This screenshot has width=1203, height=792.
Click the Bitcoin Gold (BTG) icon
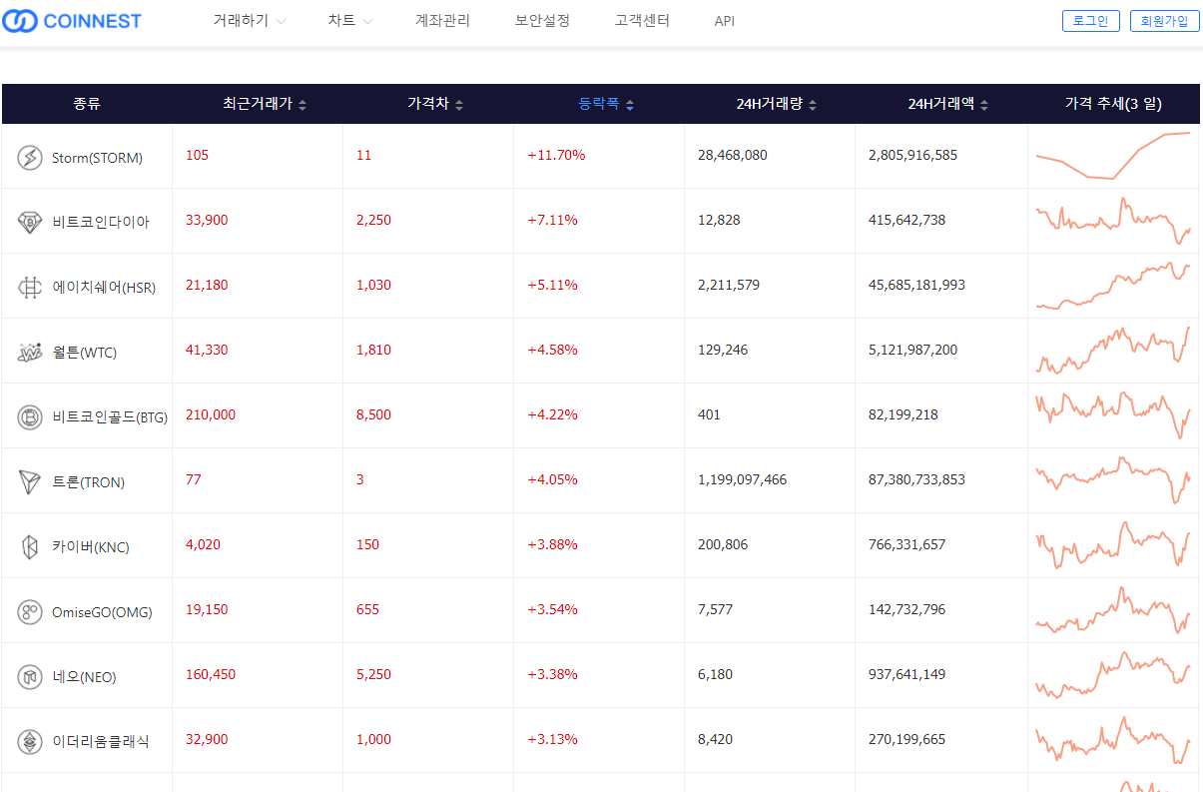(x=30, y=417)
